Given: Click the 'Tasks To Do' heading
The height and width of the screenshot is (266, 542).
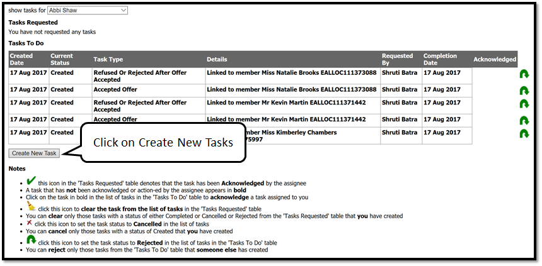Looking at the screenshot, I should (x=26, y=43).
